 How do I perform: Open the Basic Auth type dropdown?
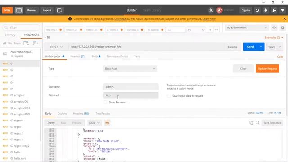(130, 69)
